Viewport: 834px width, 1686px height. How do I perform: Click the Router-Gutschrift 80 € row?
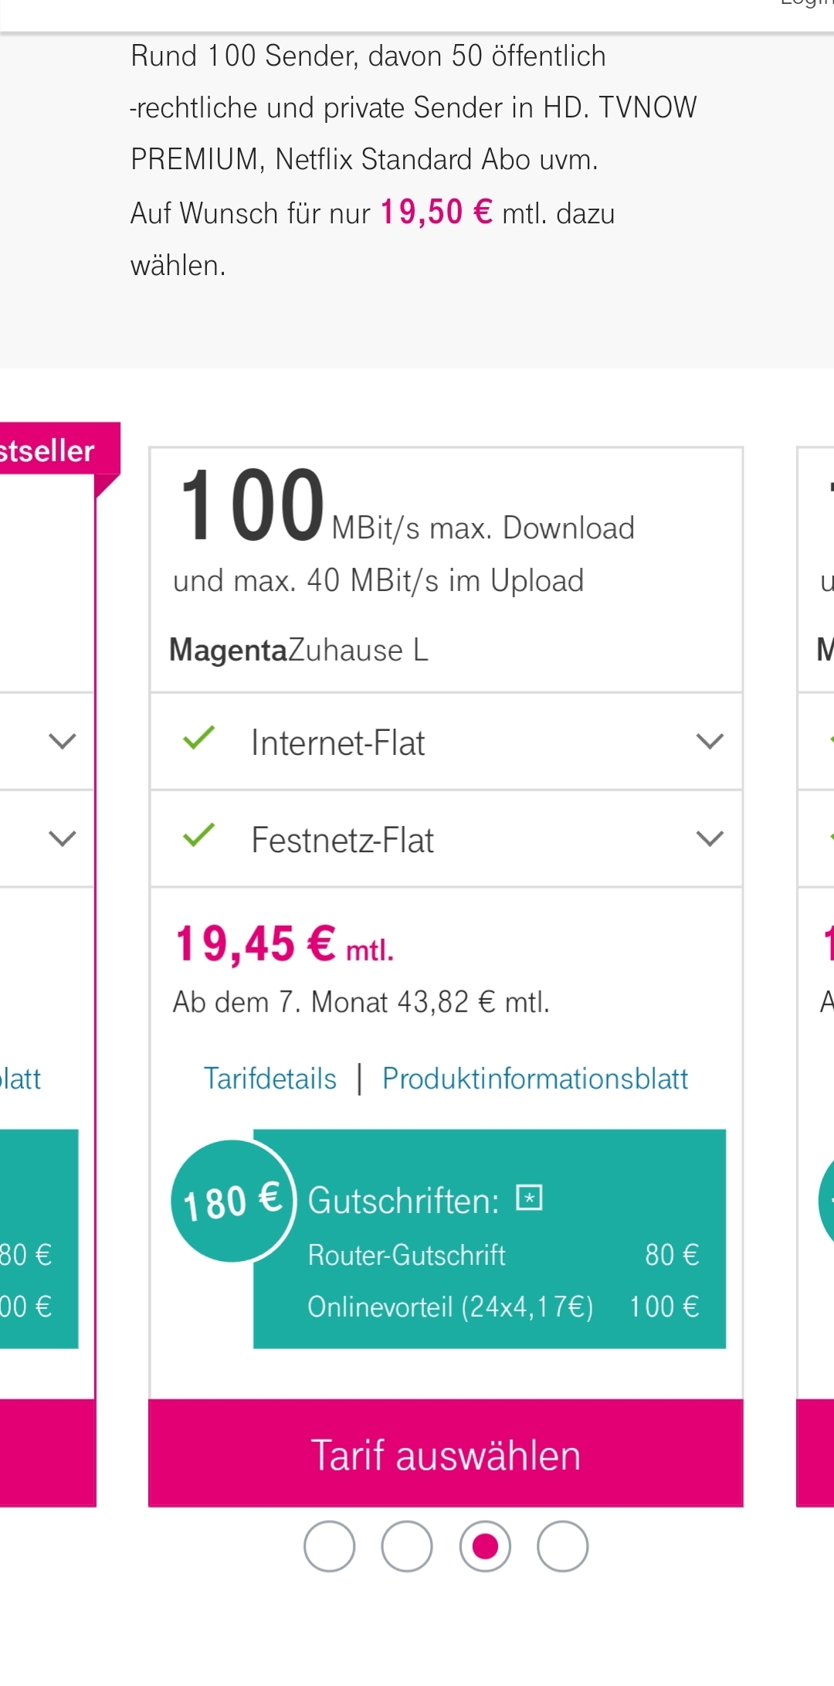tap(503, 1255)
